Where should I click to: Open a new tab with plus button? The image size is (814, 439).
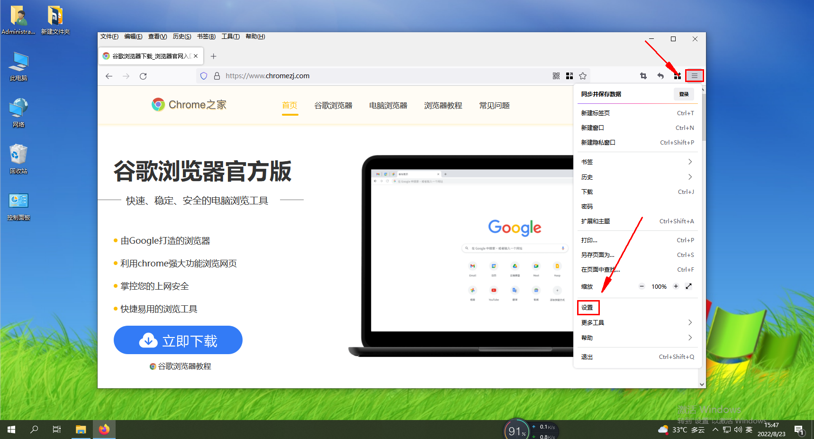pos(214,56)
